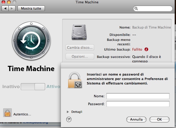Click the question mark help button
Image resolution: width=176 pixels, height=128 pixels.
click(x=69, y=119)
